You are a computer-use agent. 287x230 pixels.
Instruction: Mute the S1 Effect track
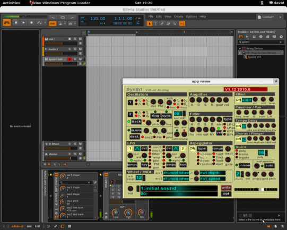(80, 144)
